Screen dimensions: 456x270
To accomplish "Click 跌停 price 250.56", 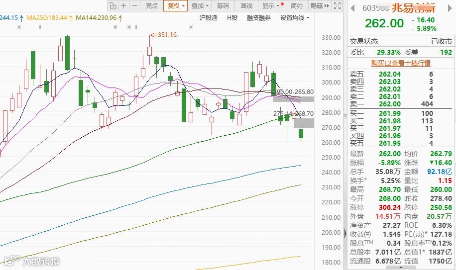I will (441, 207).
